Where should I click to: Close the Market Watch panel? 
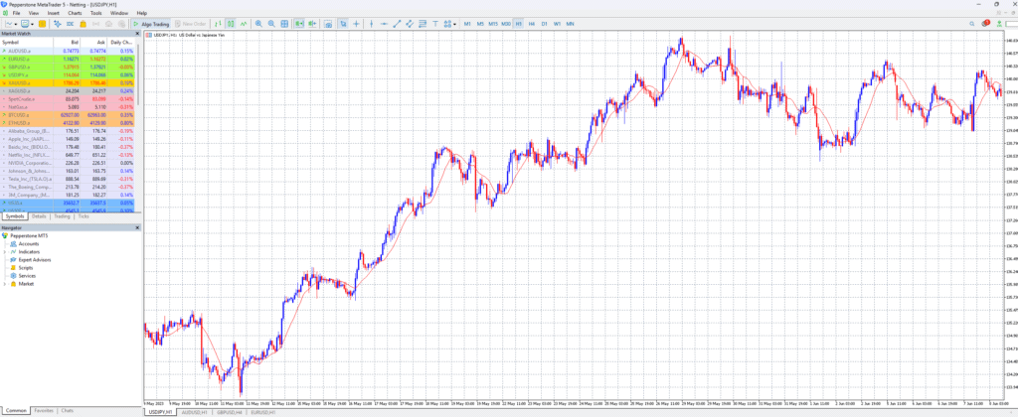click(137, 33)
